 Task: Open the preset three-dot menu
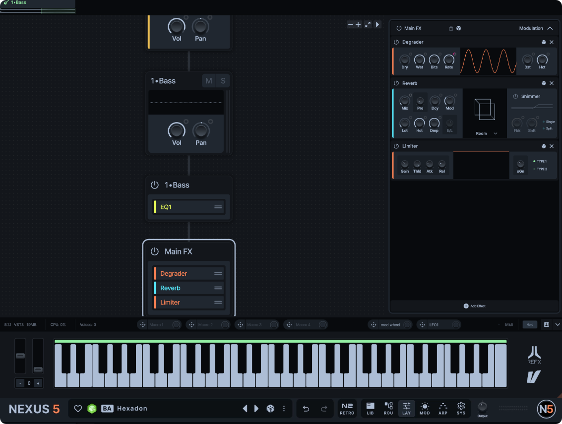point(284,409)
